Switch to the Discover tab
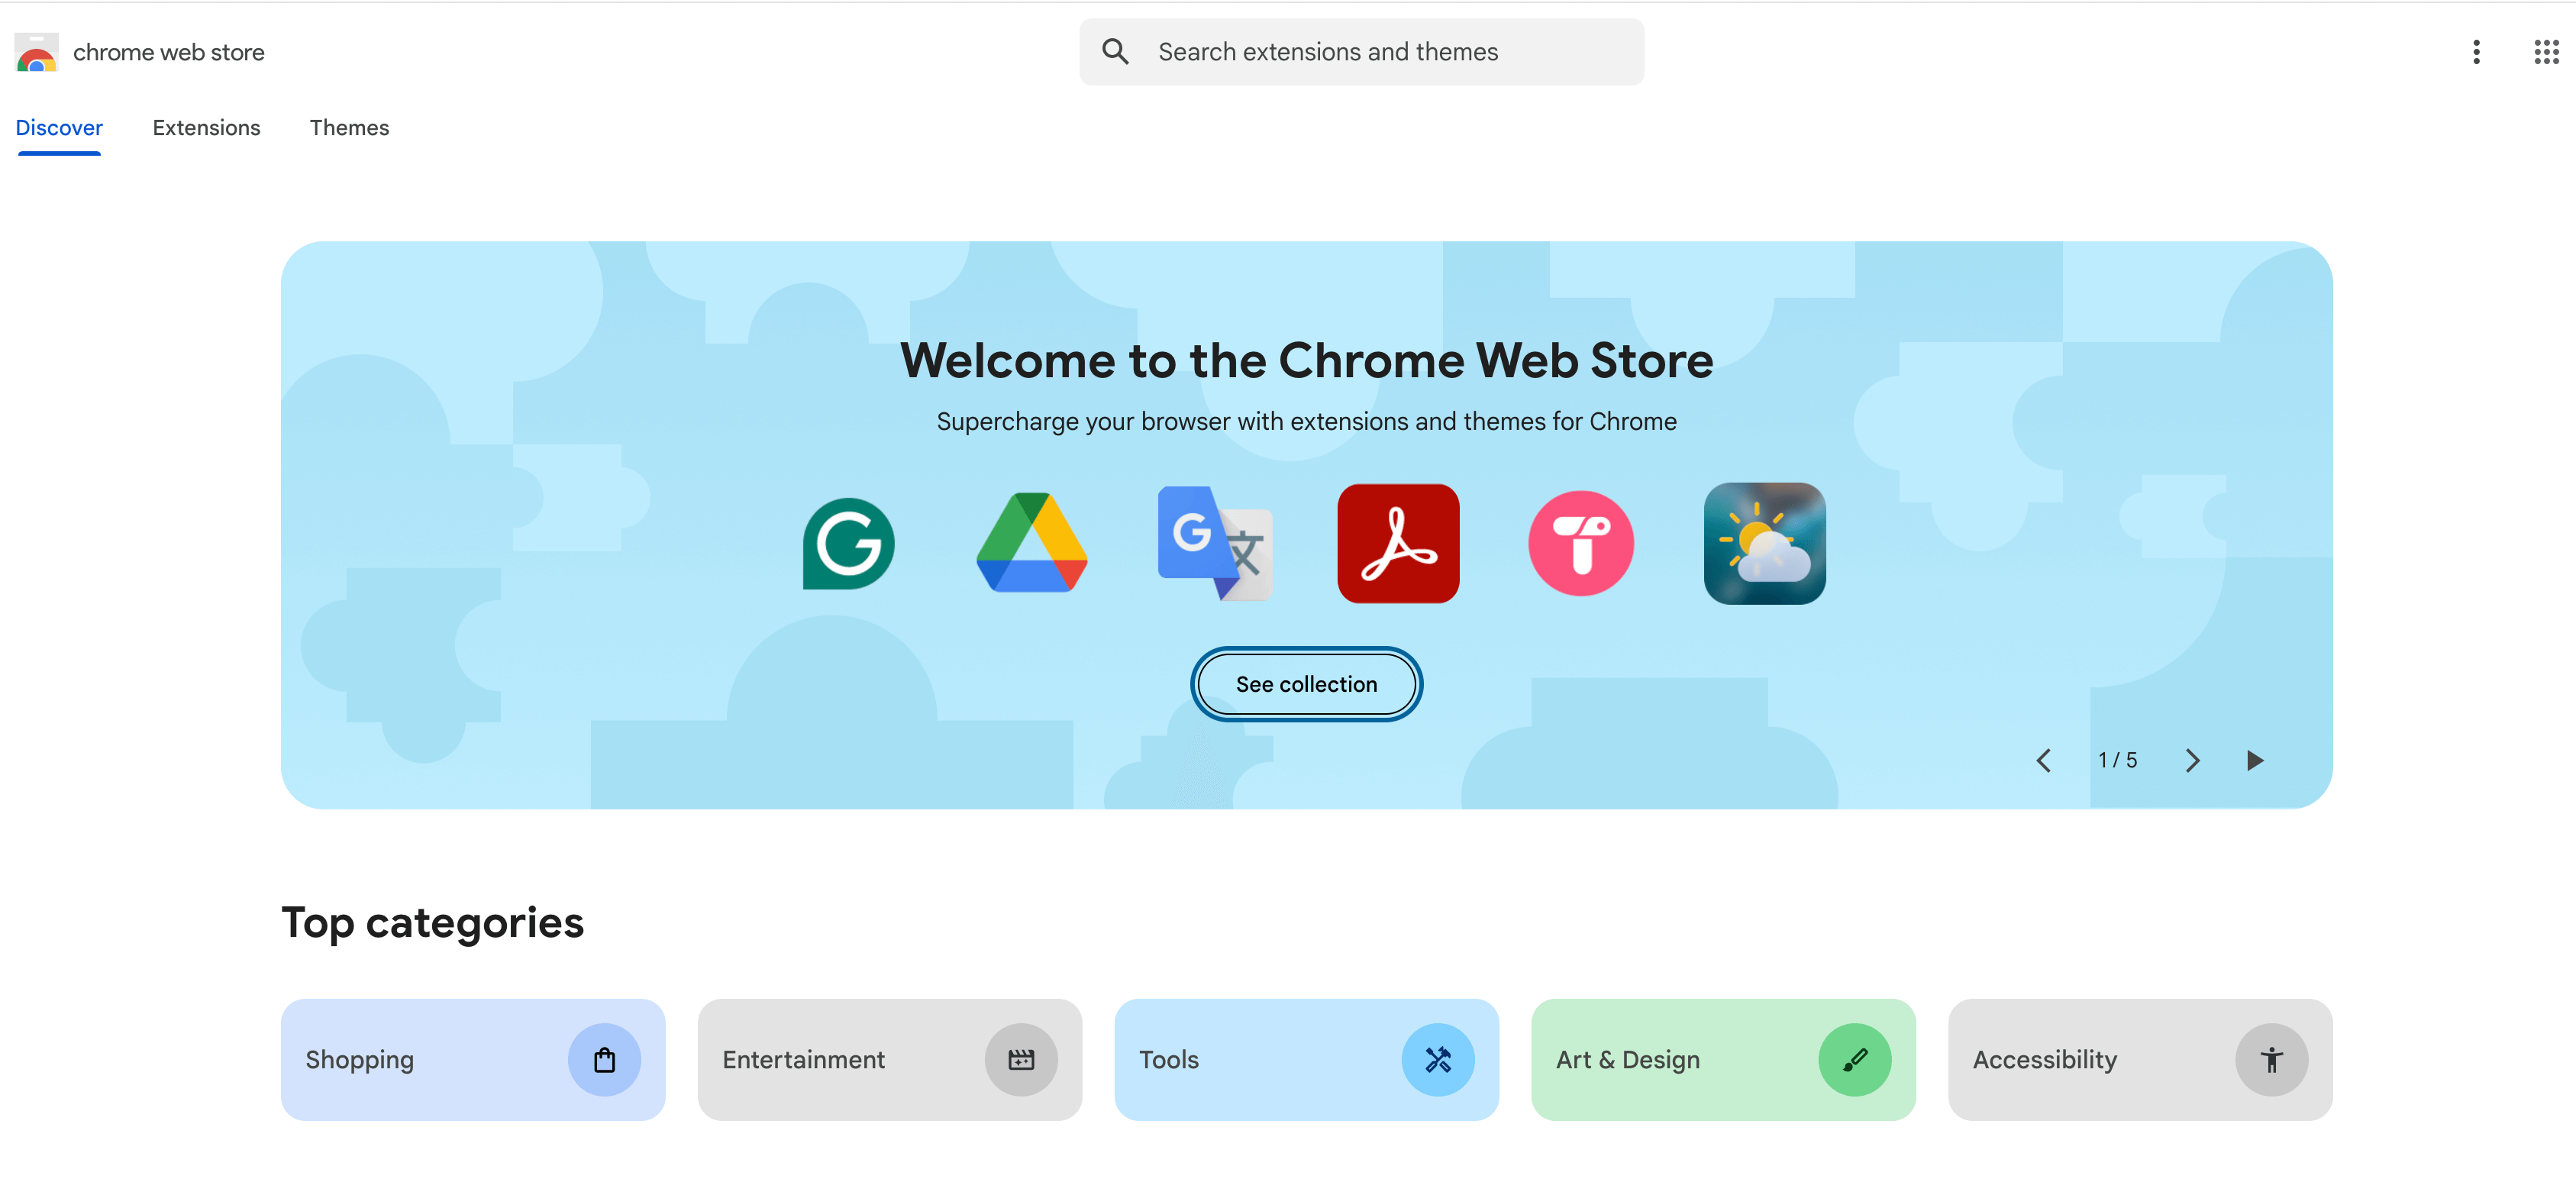This screenshot has width=2576, height=1179. point(59,128)
